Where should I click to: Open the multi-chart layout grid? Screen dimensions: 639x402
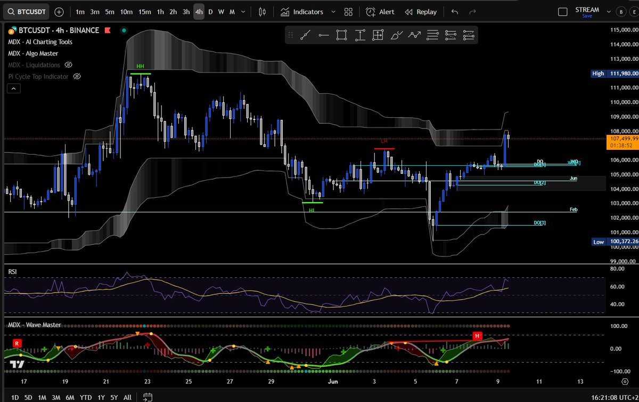349,12
